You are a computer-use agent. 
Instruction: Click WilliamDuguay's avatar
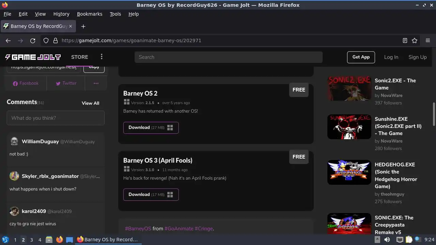click(14, 141)
